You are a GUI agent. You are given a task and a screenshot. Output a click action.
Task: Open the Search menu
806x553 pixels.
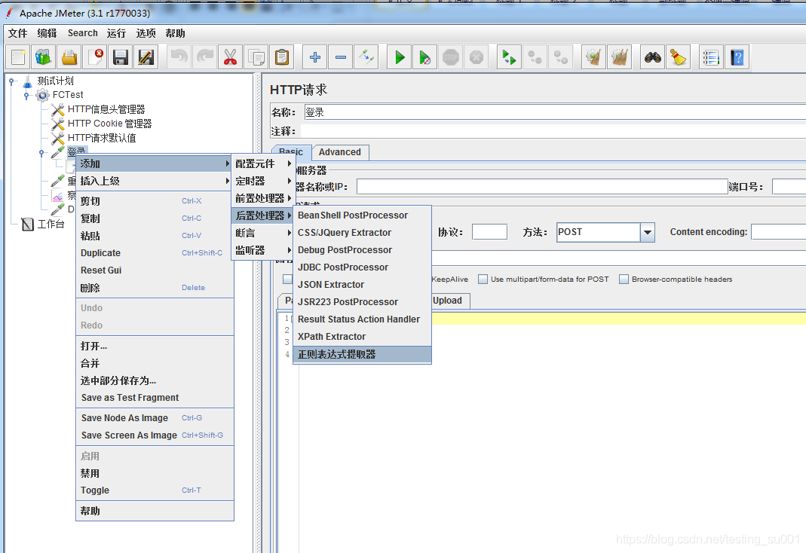tap(82, 33)
